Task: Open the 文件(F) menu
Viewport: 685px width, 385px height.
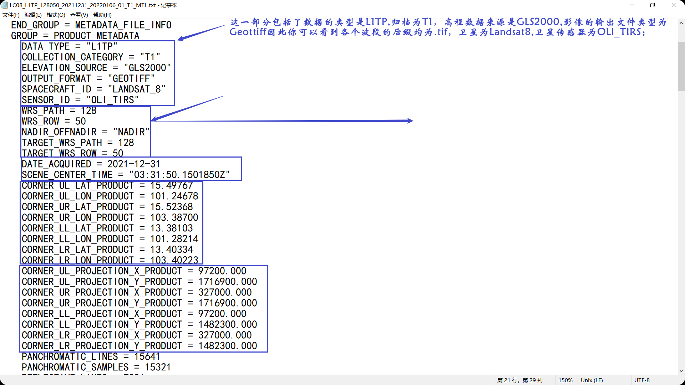Action: coord(11,15)
